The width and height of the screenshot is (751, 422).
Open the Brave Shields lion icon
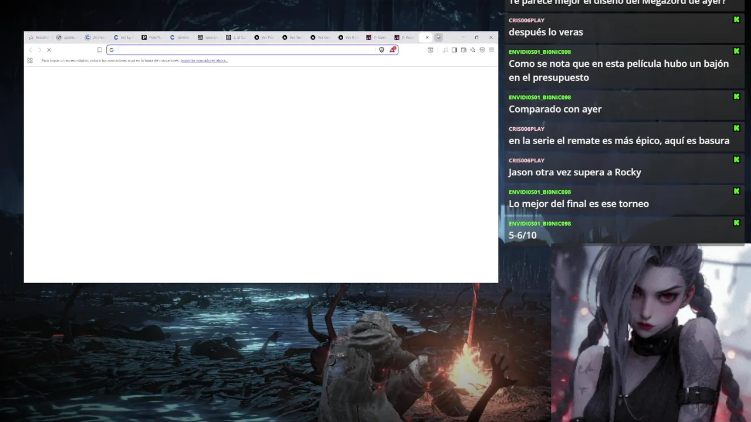tap(381, 50)
